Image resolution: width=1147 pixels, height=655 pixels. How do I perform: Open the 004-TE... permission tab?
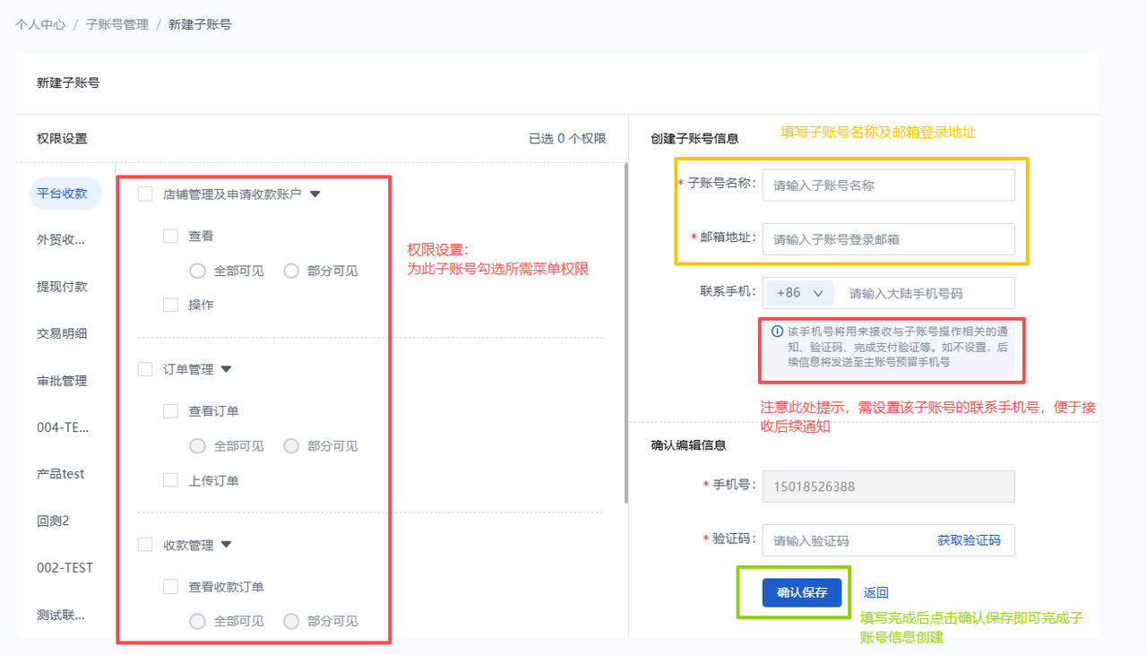[63, 427]
